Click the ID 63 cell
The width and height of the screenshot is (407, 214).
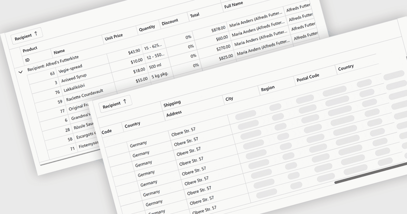pyautogui.click(x=52, y=73)
